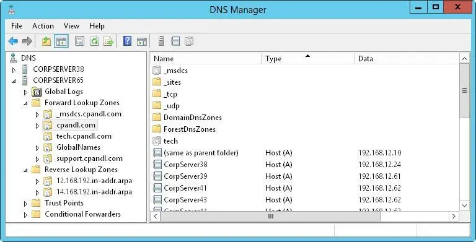This screenshot has height=242, width=476.
Task: Select the CorpServer43 host record
Action: click(x=185, y=200)
